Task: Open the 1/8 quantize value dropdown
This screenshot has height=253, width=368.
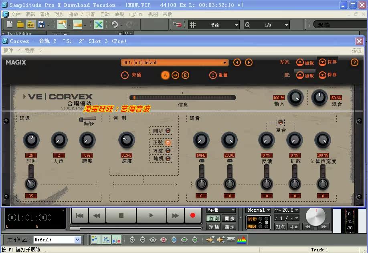Action: point(267,25)
